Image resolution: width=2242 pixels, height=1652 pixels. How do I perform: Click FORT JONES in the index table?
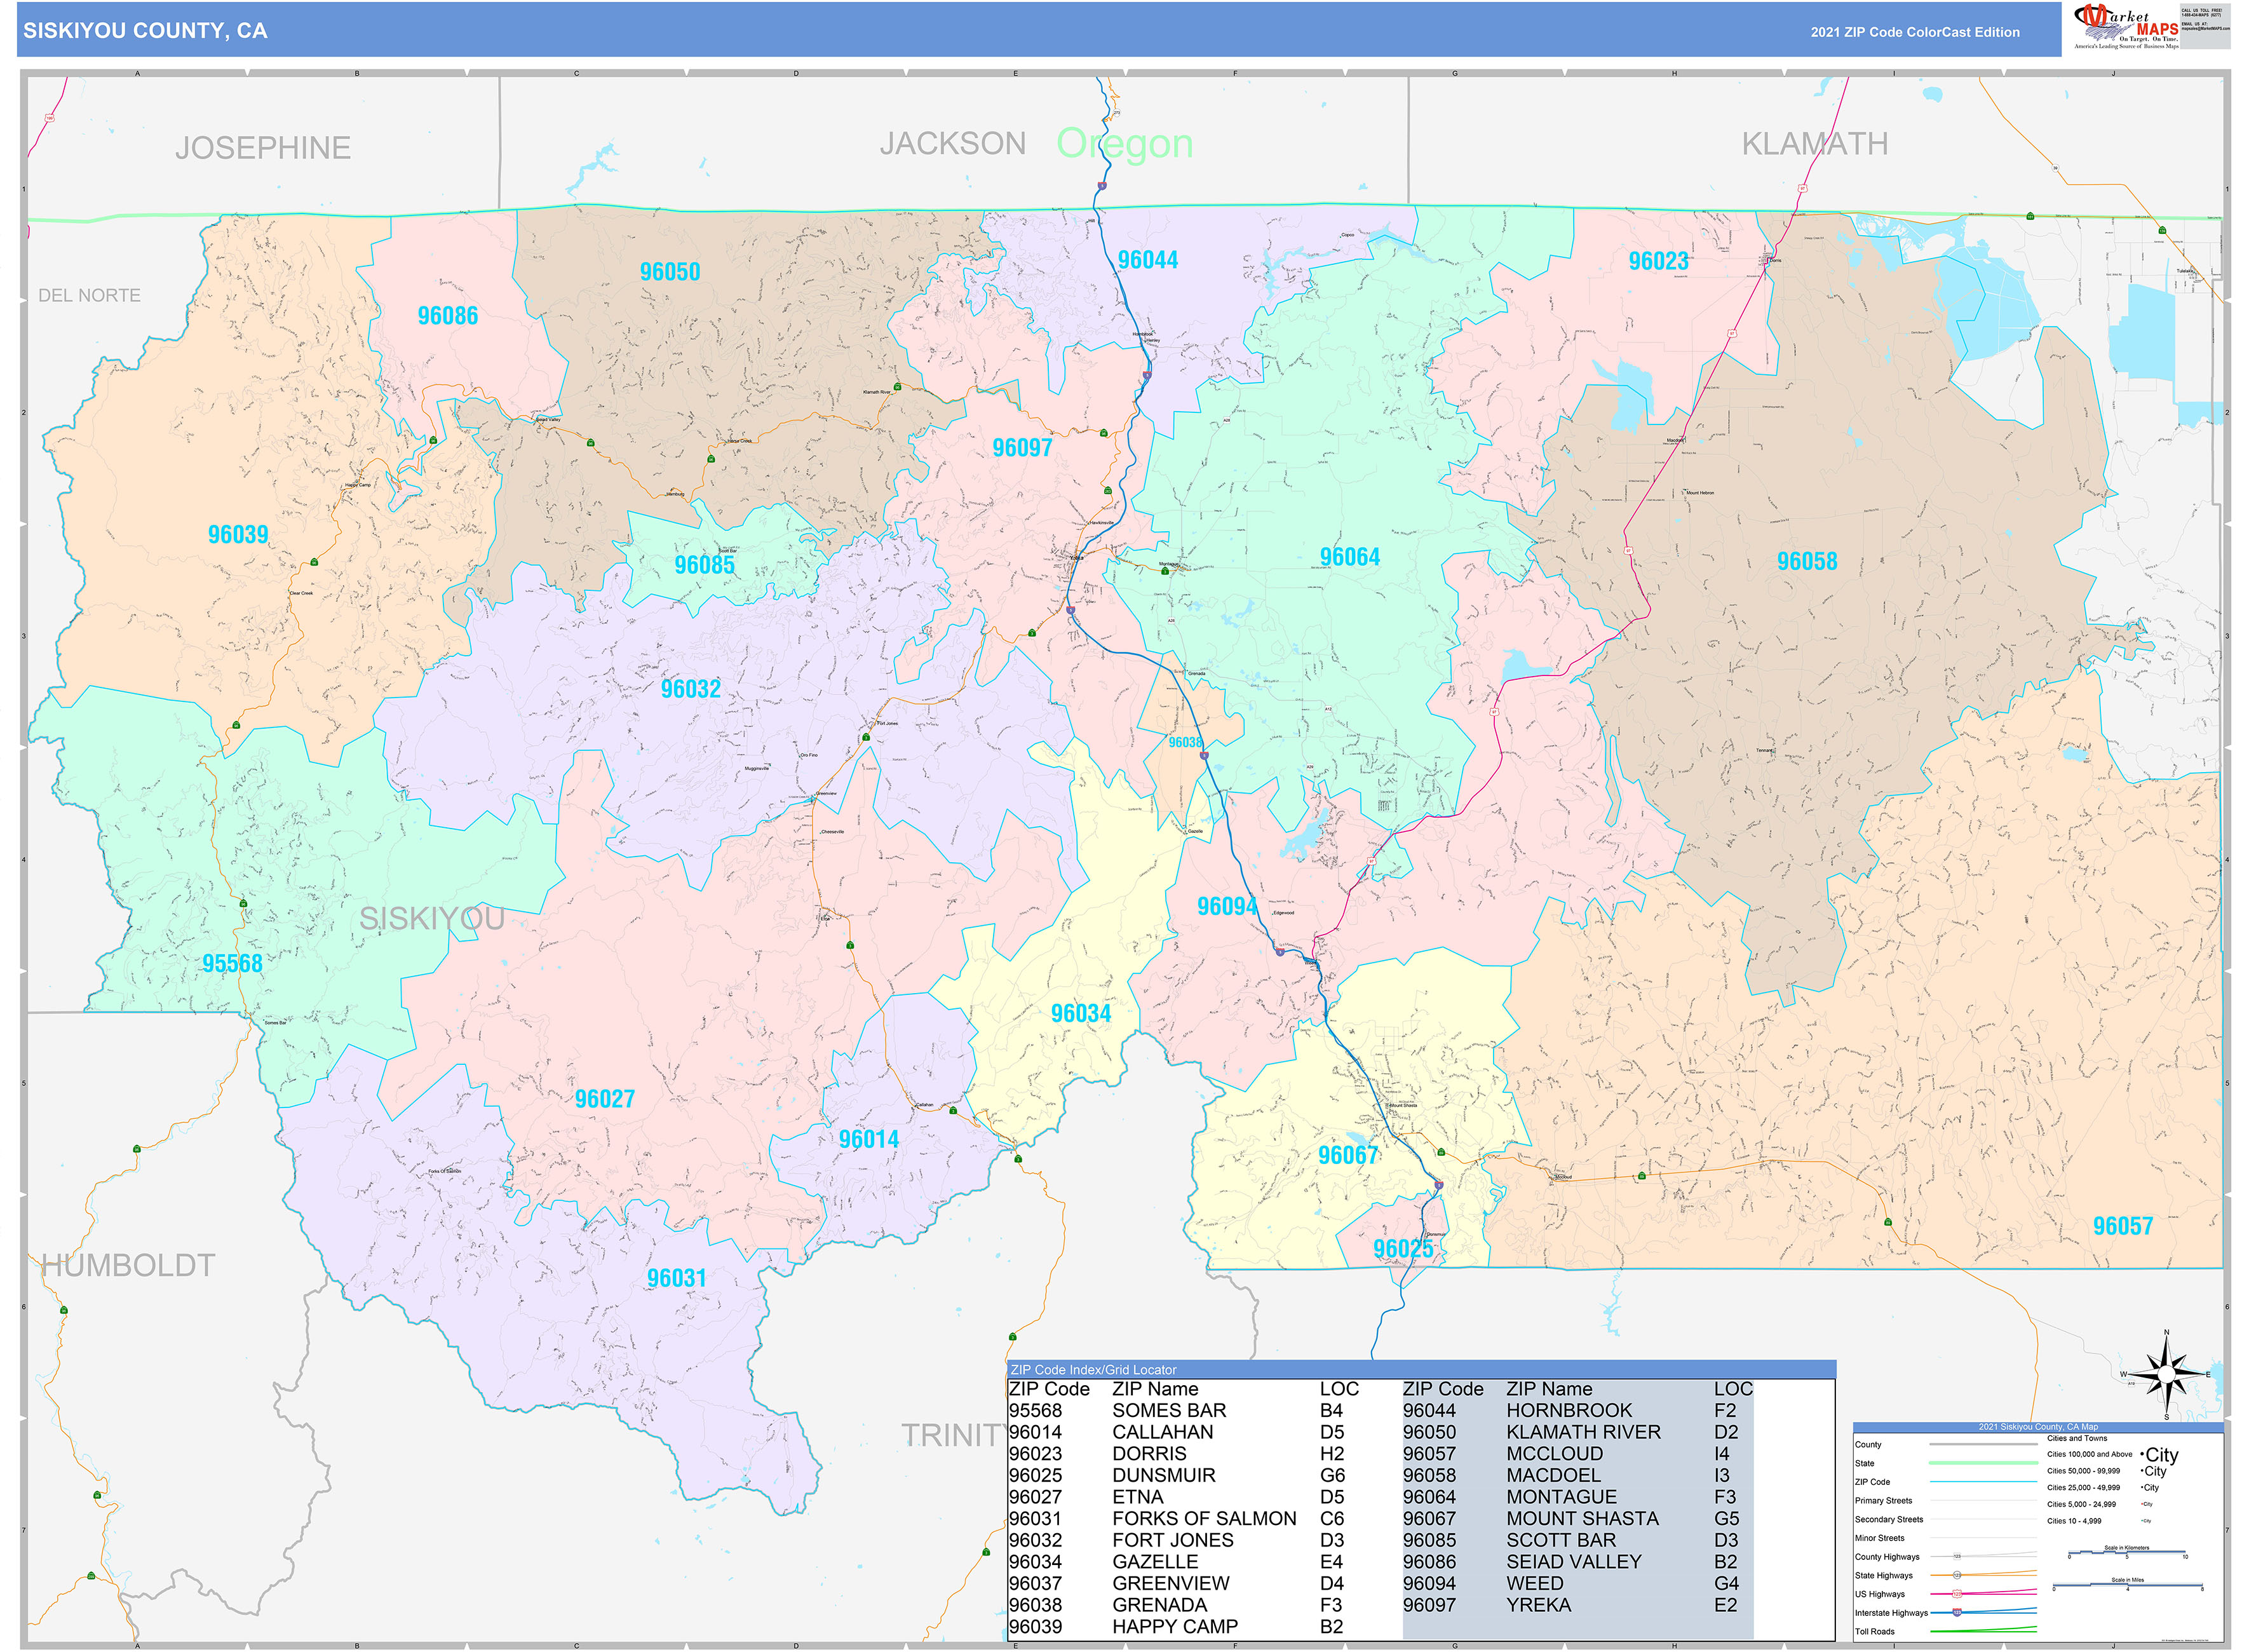coord(1173,1540)
